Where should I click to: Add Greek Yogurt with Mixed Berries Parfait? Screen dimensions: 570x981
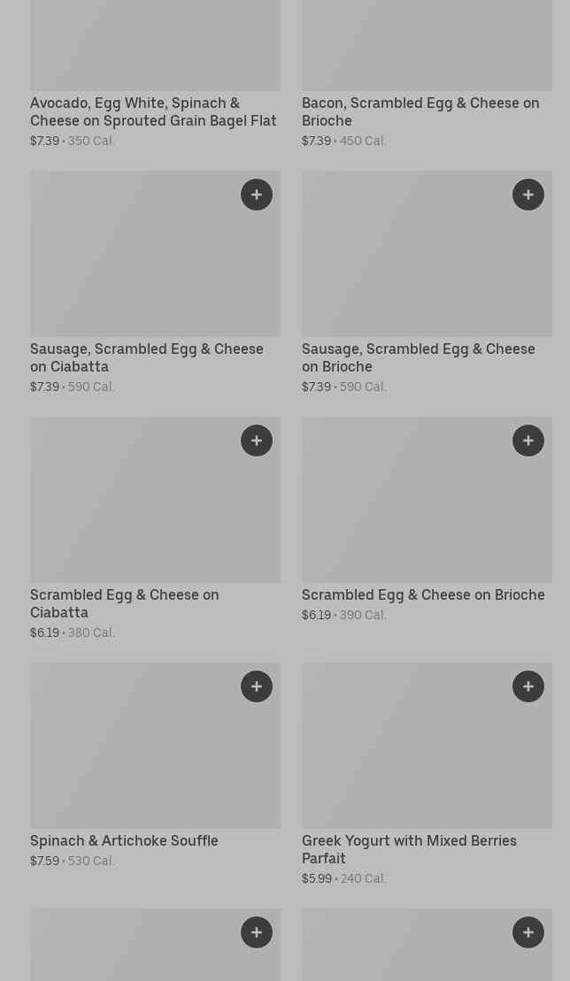tap(528, 686)
